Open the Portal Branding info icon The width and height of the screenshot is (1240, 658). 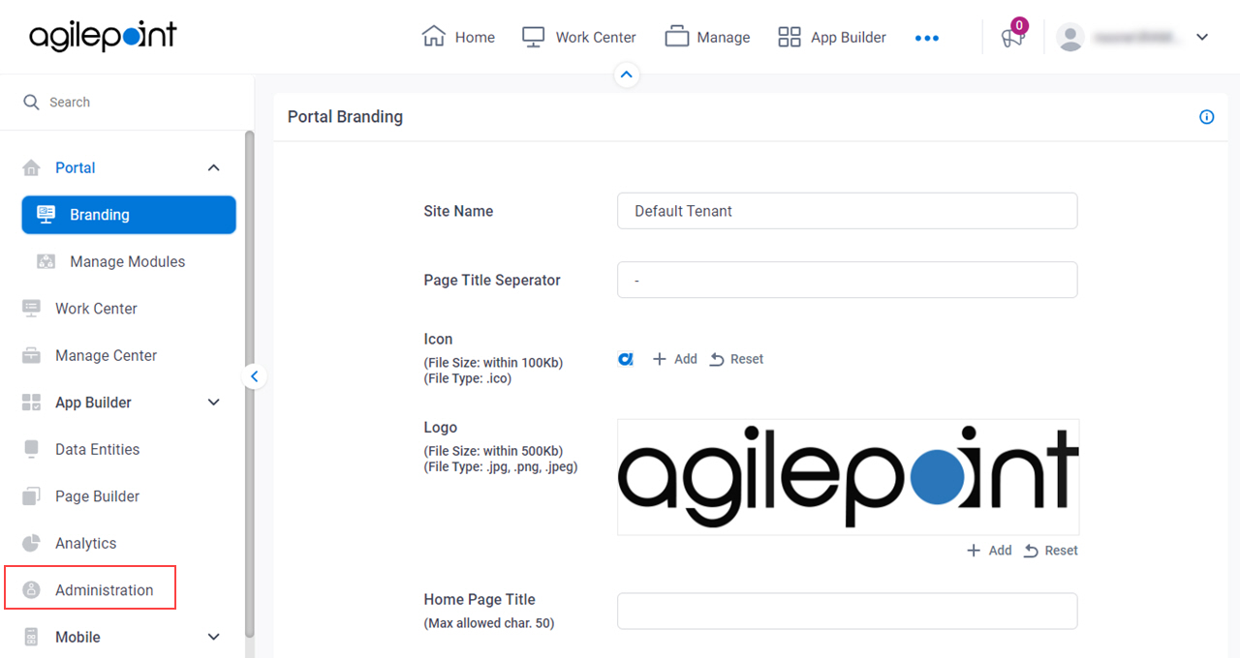[x=1207, y=117]
